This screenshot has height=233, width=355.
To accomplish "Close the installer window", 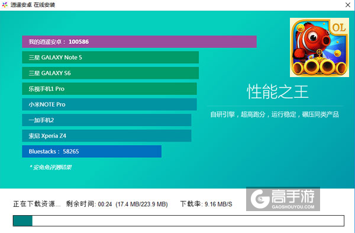I will (x=348, y=5).
